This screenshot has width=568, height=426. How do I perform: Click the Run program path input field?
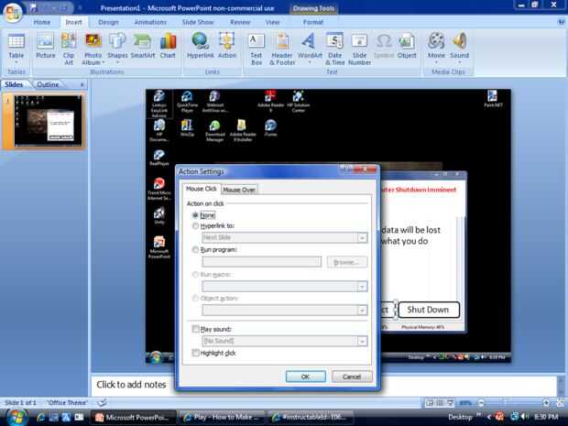click(x=261, y=262)
